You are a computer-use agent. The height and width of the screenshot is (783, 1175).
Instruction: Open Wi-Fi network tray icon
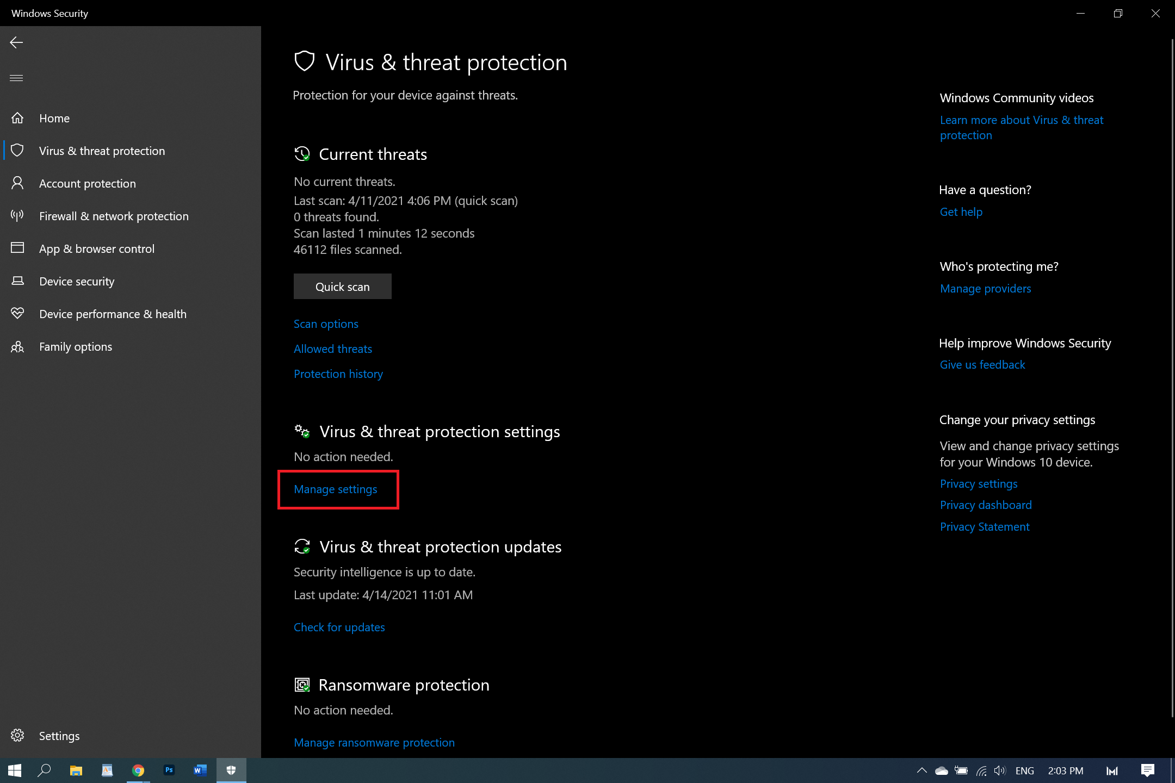tap(981, 770)
